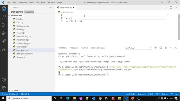Open Task View on taskbar

(61, 98)
